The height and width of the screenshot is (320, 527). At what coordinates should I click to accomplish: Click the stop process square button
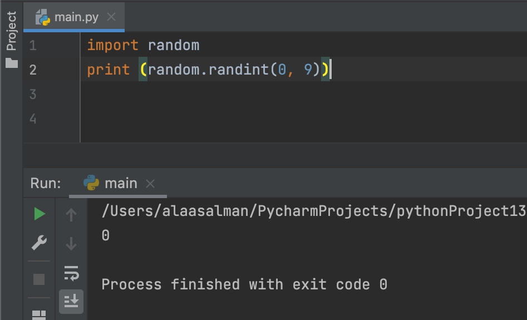pyautogui.click(x=39, y=279)
